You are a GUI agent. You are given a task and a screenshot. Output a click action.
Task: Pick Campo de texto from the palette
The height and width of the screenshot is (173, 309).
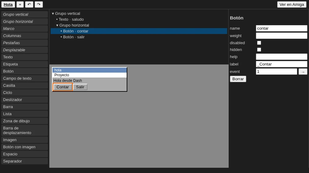24,78
